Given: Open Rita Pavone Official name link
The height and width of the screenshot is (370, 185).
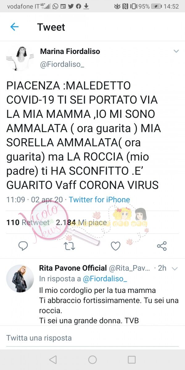Looking at the screenshot, I should click(x=73, y=268).
